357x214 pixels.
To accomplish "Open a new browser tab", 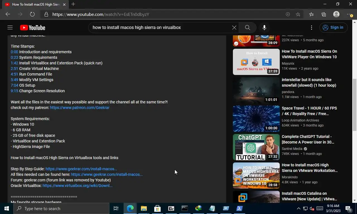I will [x=73, y=4].
